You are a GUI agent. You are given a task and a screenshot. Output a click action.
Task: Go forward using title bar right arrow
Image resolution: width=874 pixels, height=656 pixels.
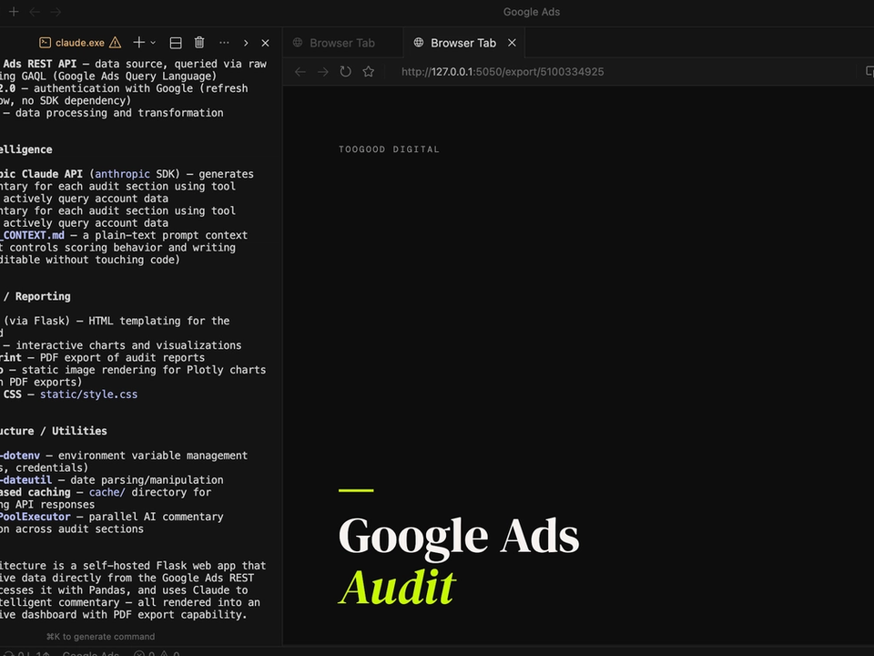coord(56,12)
